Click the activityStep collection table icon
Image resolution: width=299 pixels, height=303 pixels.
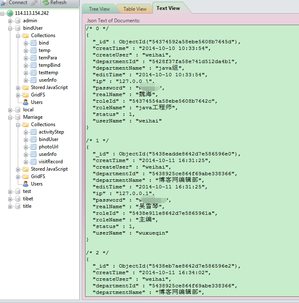pyautogui.click(x=33, y=132)
